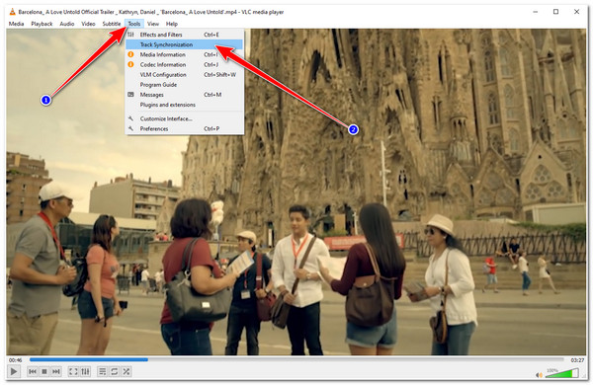The image size is (593, 385).
Task: Toggle loop repeat mode icon
Action: pos(115,372)
